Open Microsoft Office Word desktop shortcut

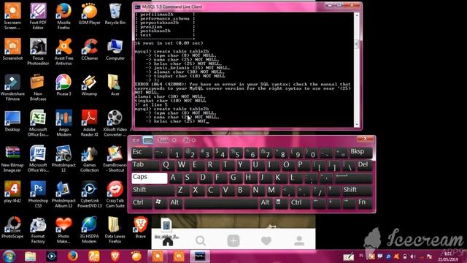38,159
